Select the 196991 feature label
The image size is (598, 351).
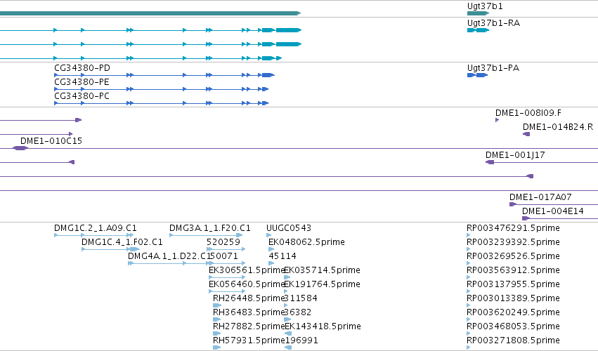pos(301,341)
